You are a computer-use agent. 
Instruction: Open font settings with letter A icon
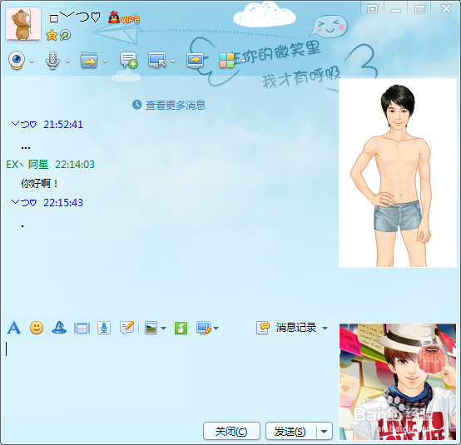pos(14,328)
